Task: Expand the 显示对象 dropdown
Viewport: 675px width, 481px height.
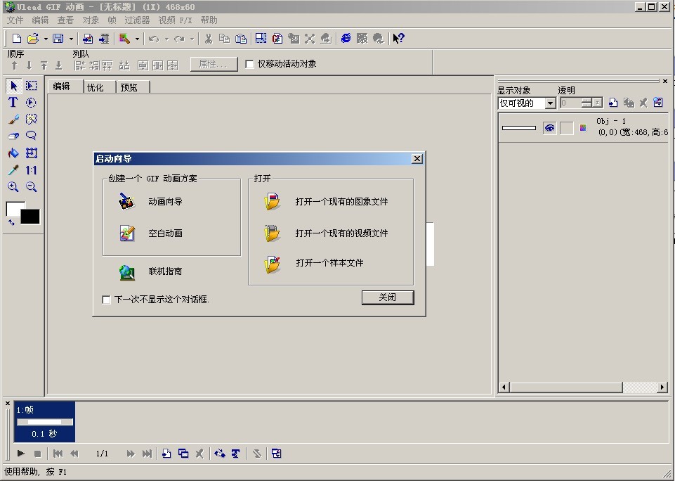Action: [550, 103]
